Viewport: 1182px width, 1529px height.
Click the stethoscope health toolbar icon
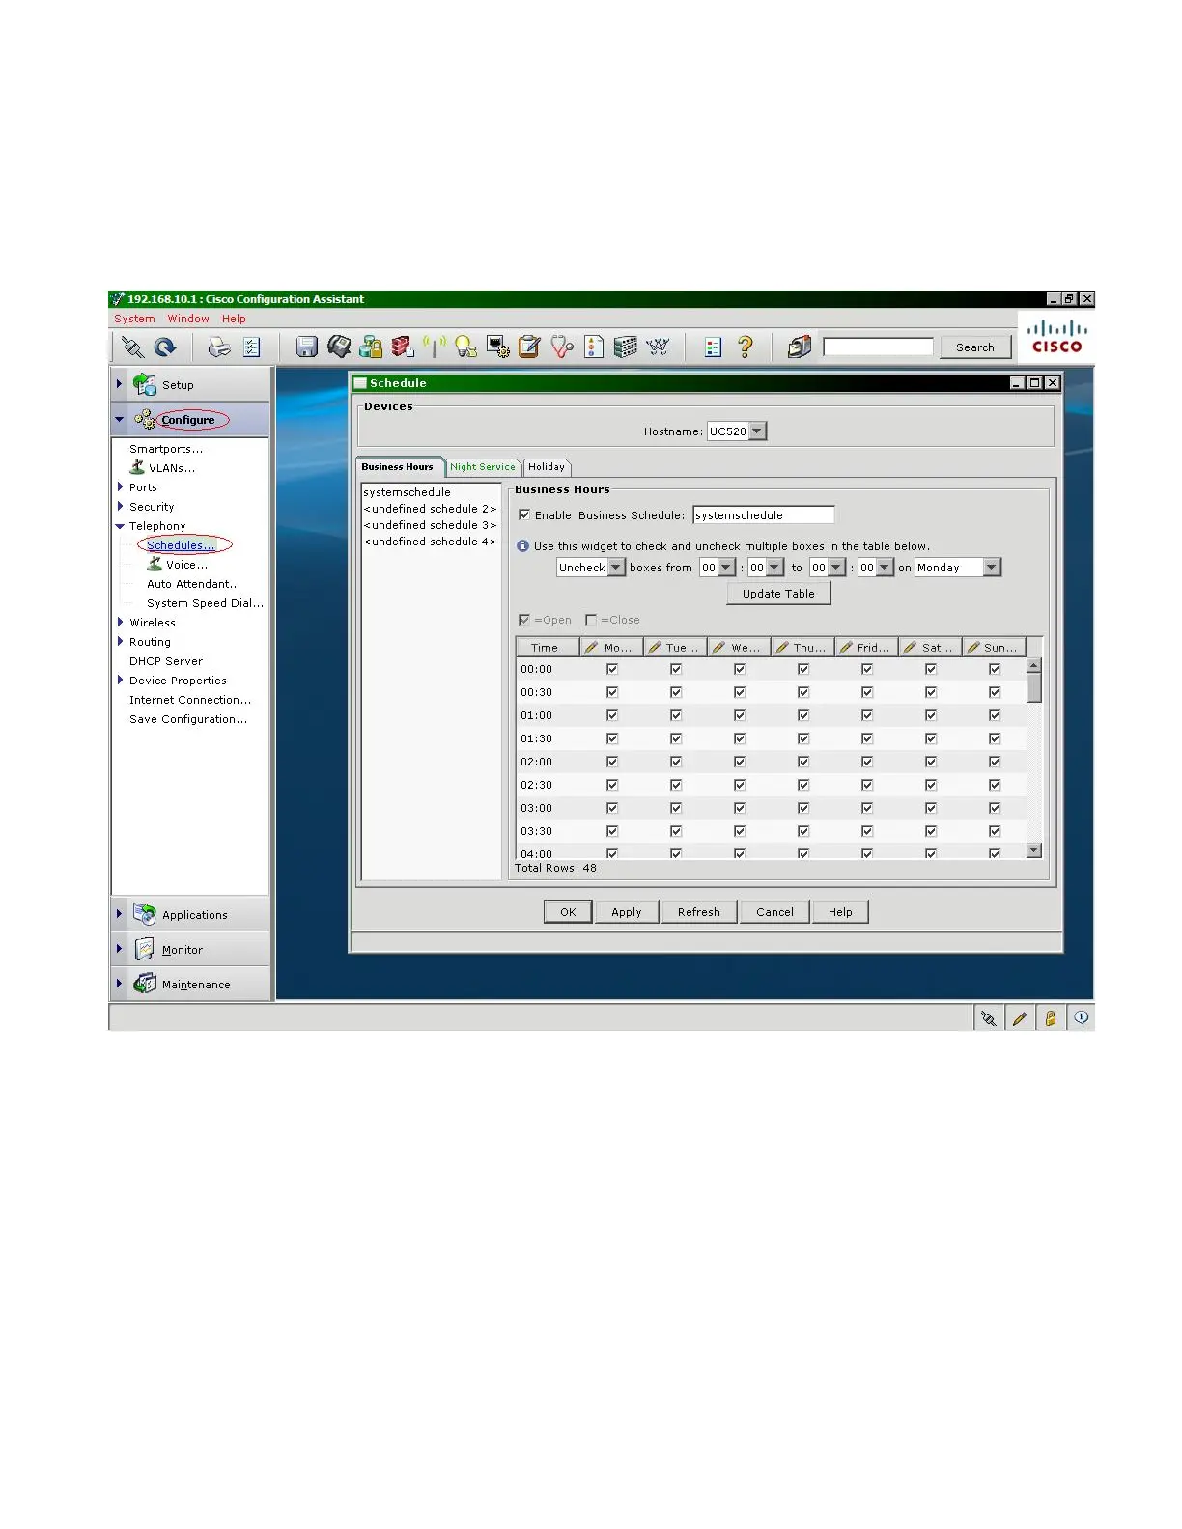click(x=562, y=347)
